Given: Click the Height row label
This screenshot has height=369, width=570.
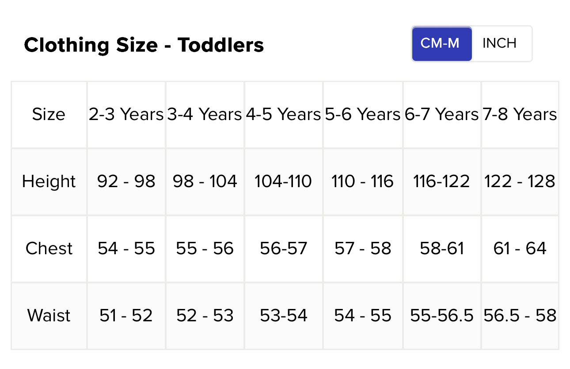Looking at the screenshot, I should pos(49,181).
